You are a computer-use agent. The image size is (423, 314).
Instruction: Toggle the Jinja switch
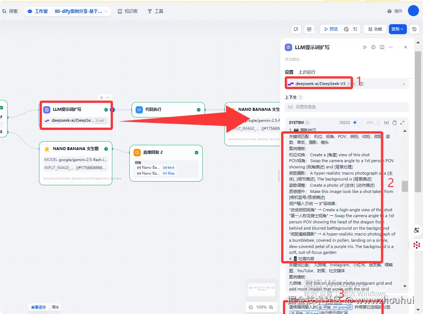[377, 123]
